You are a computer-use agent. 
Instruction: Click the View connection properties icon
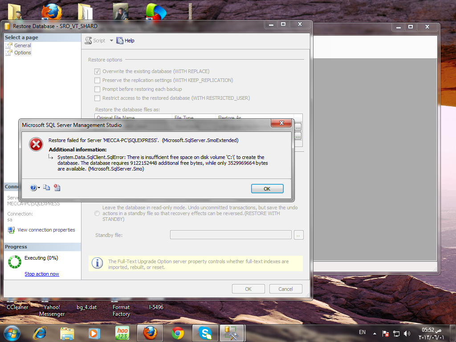click(x=11, y=230)
